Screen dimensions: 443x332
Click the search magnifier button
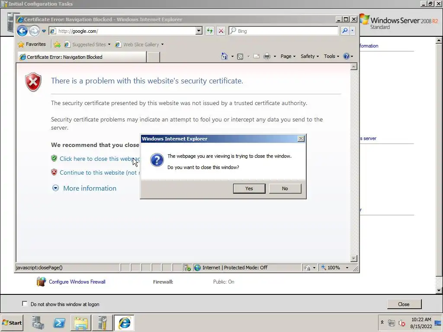[x=345, y=31]
